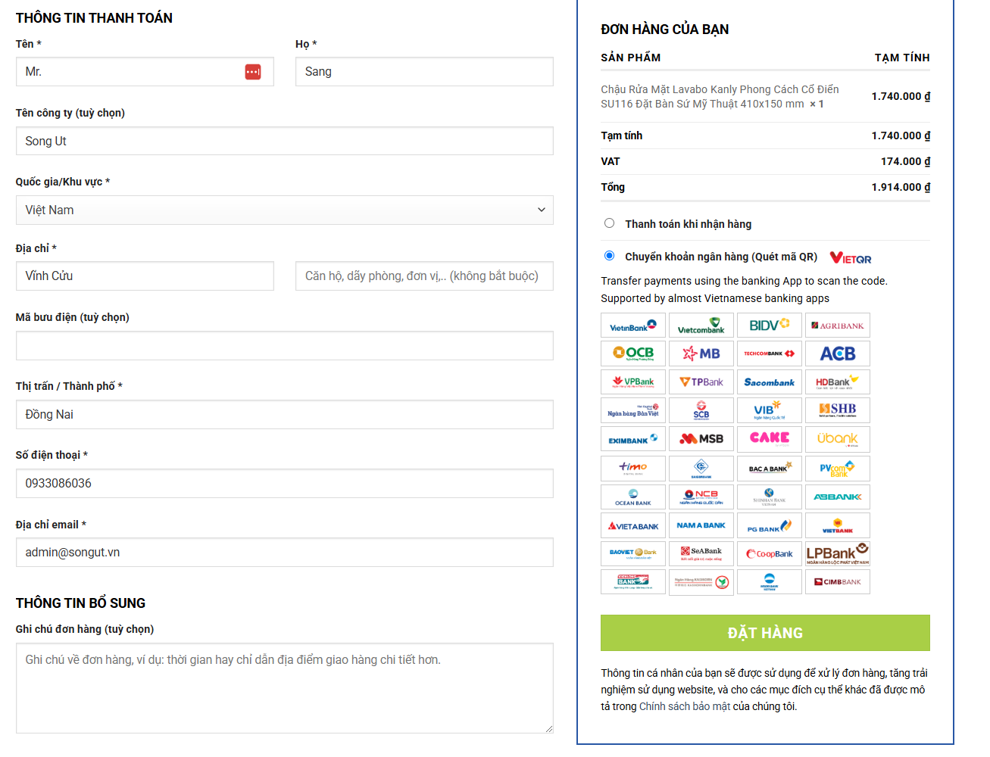Click the Ghi chú đơn hàng textarea
Screen dimensions: 990x757
[x=284, y=688]
